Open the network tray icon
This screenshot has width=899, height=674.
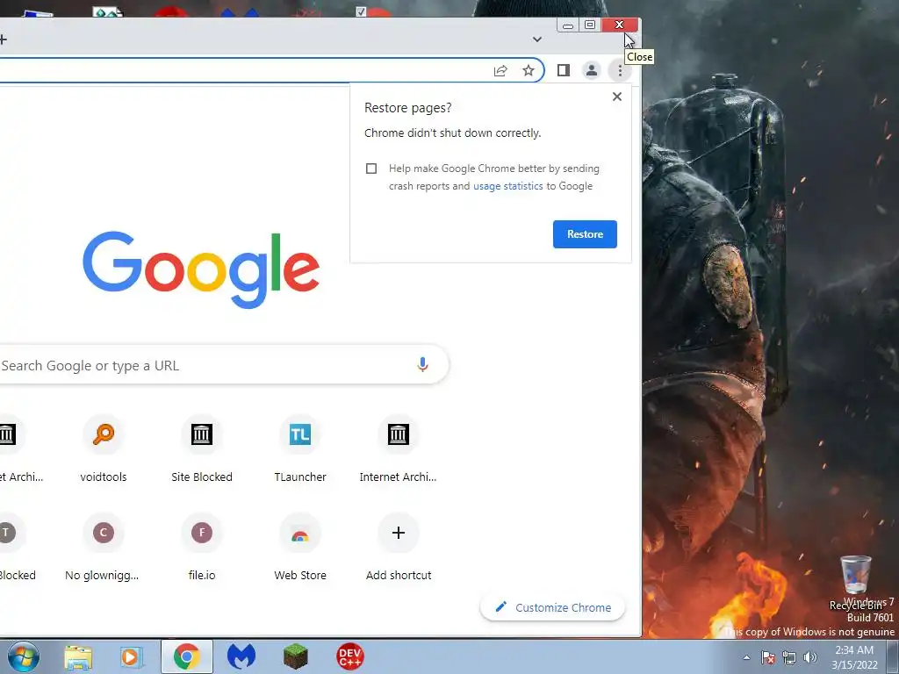click(x=789, y=657)
